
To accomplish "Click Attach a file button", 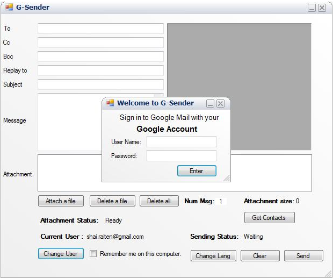I will (x=61, y=201).
